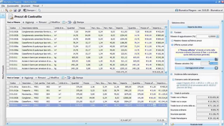Expand the Menu Principale sidebar arrow
Image resolution: width=224 pixels, height=126 pixels.
(3, 15)
